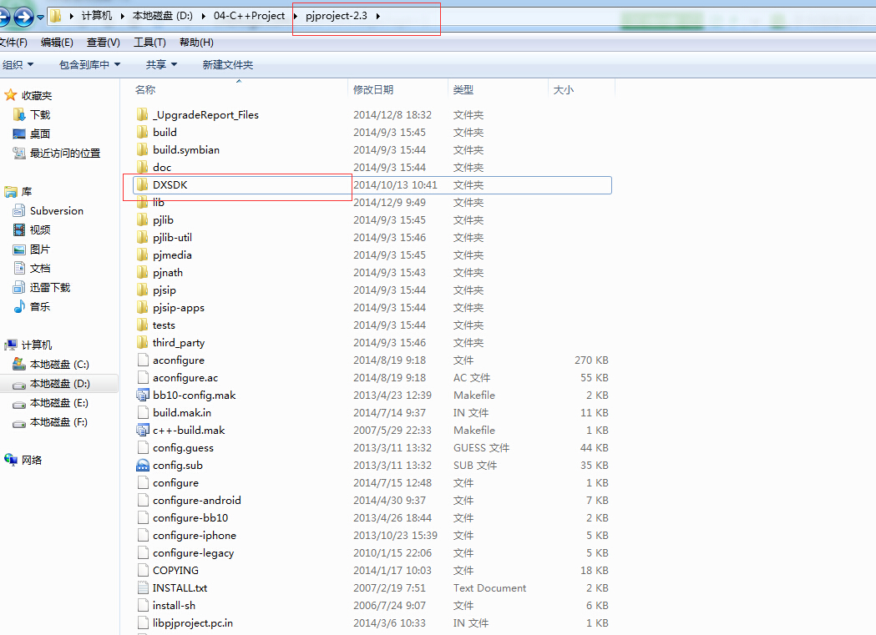Select 本地磁盘 (E:) drive icon
This screenshot has height=635, width=876.
coord(19,403)
